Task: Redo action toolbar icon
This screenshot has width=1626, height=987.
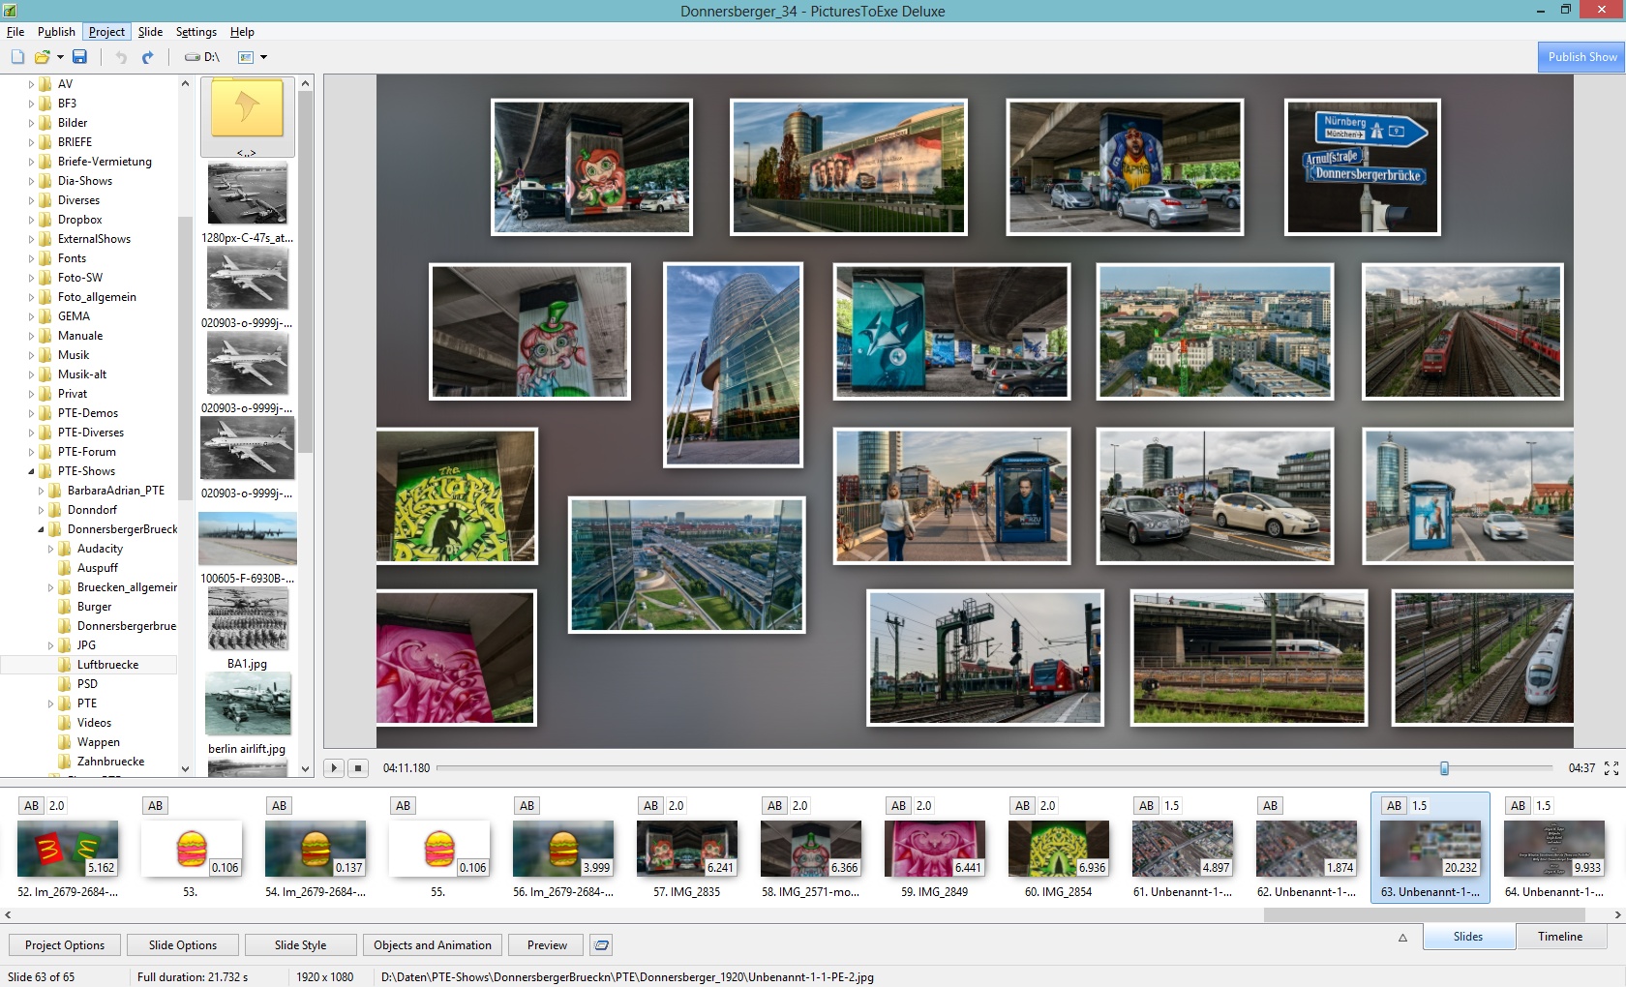Action: tap(147, 57)
